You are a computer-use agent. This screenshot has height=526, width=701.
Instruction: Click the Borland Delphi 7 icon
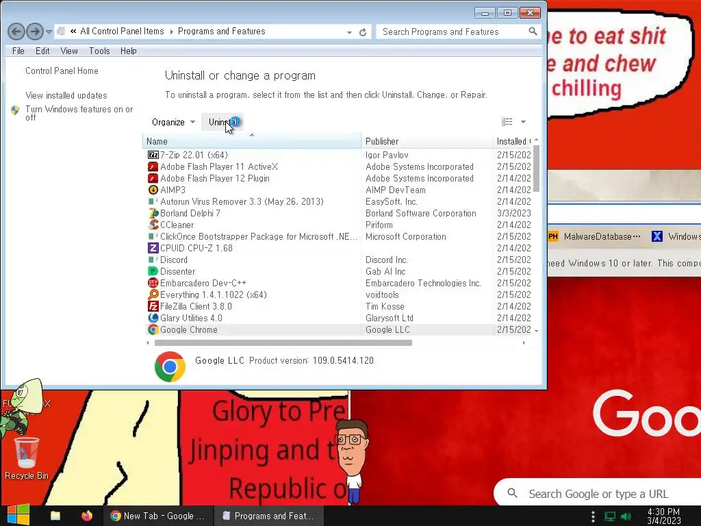click(x=153, y=213)
